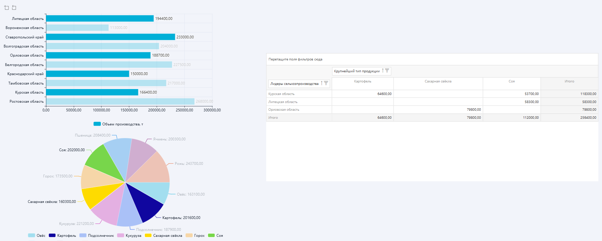This screenshot has height=241, width=602.
Task: Select the Ставропольский край bar
Action: coord(110,37)
